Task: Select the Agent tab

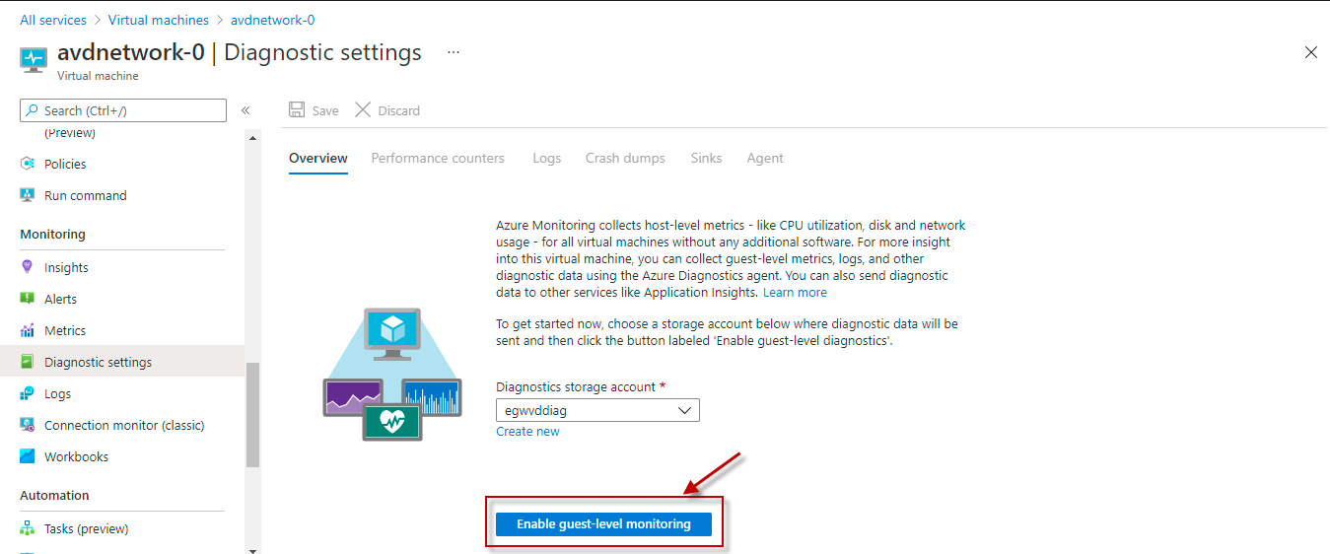Action: [x=765, y=158]
